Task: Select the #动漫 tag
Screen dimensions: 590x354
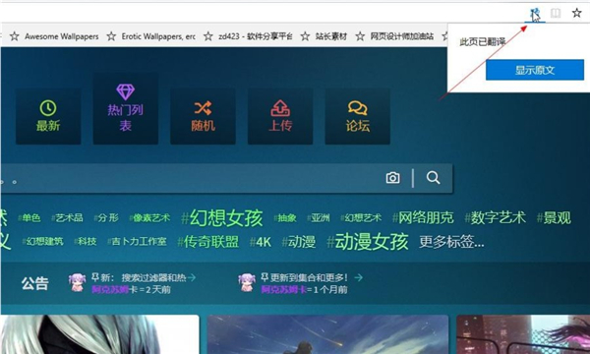Action: coord(299,242)
